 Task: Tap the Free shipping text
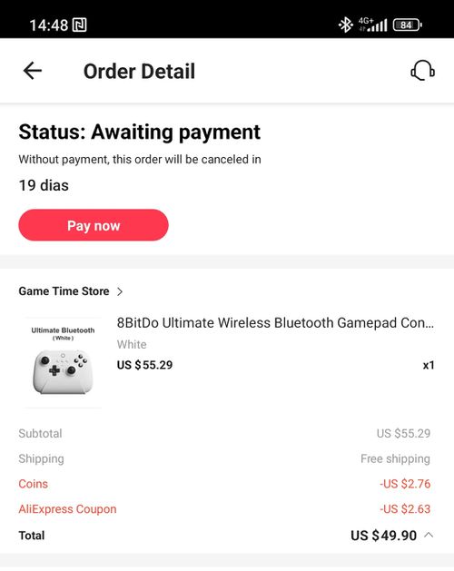pyautogui.click(x=395, y=458)
